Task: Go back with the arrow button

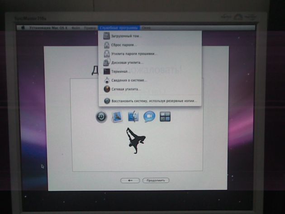Action: pyautogui.click(x=130, y=181)
